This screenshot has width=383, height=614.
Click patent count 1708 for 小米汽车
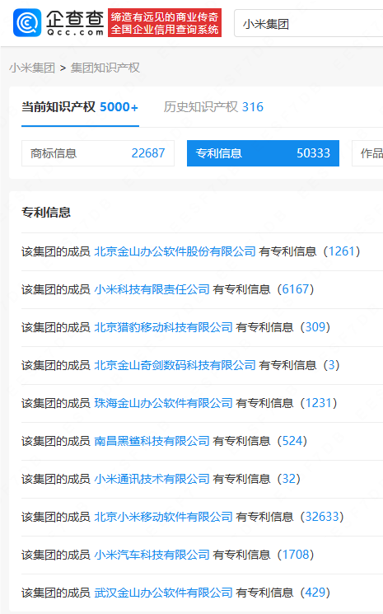[296, 555]
